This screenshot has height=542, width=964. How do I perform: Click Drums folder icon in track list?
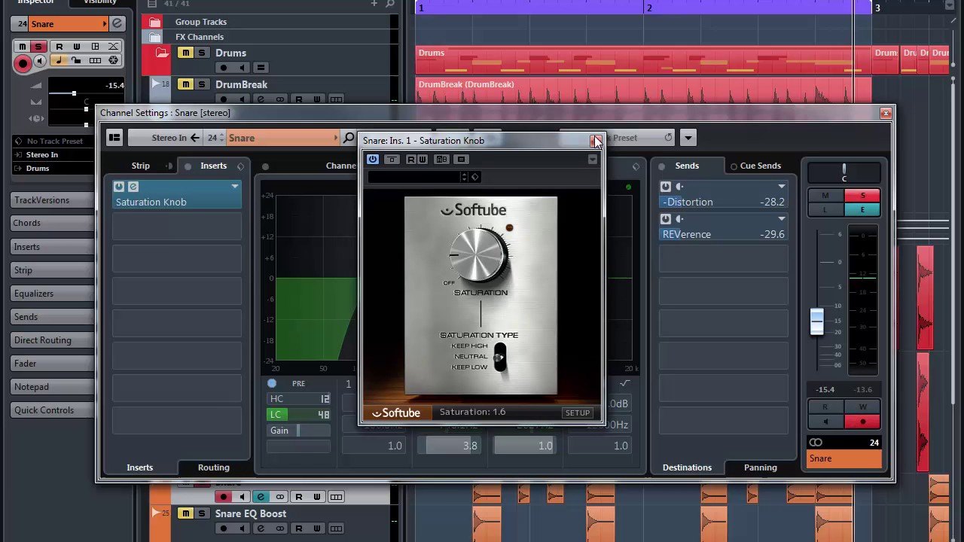point(162,53)
